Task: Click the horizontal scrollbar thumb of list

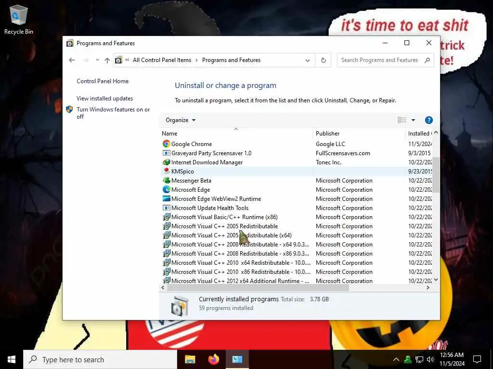Action: [258, 288]
